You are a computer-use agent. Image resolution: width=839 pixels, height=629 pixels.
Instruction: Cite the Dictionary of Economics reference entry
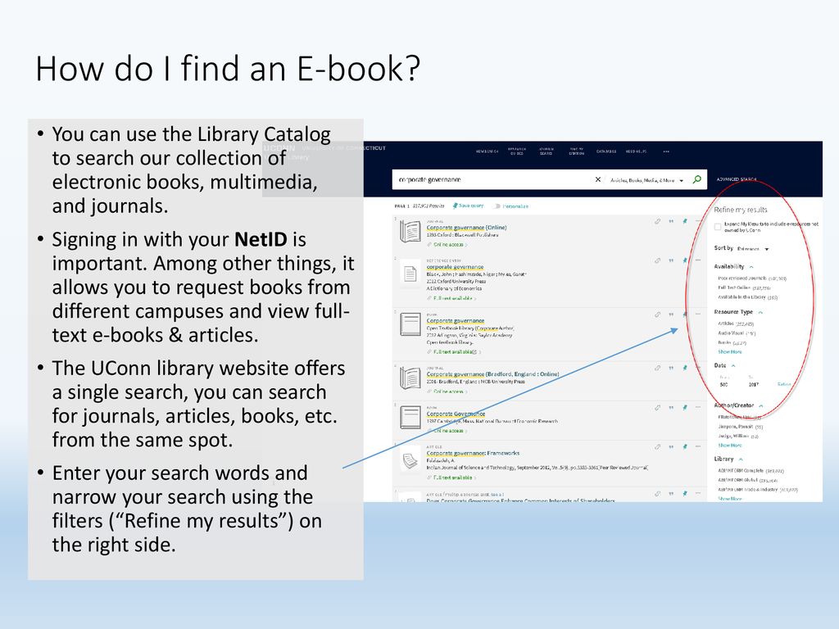[671, 260]
